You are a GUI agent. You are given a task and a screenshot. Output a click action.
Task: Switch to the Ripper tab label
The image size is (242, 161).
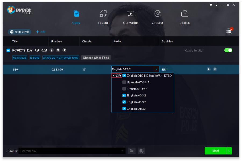click(x=103, y=23)
